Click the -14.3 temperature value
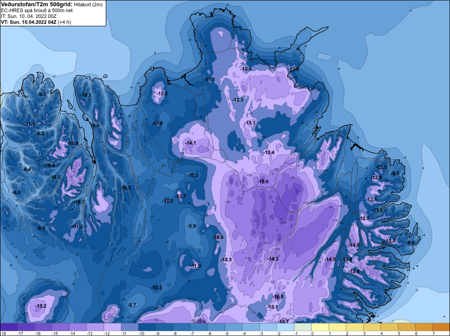The image size is (450, 336). coord(273,259)
